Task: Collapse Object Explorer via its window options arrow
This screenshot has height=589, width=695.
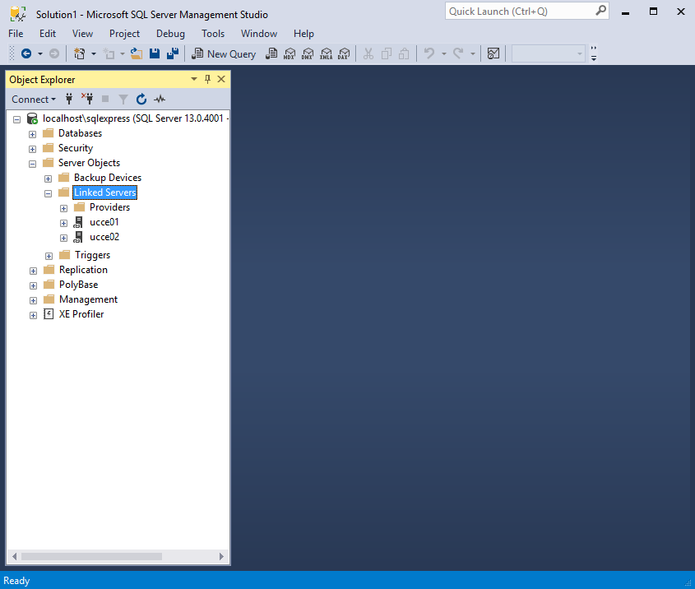Action: point(194,79)
